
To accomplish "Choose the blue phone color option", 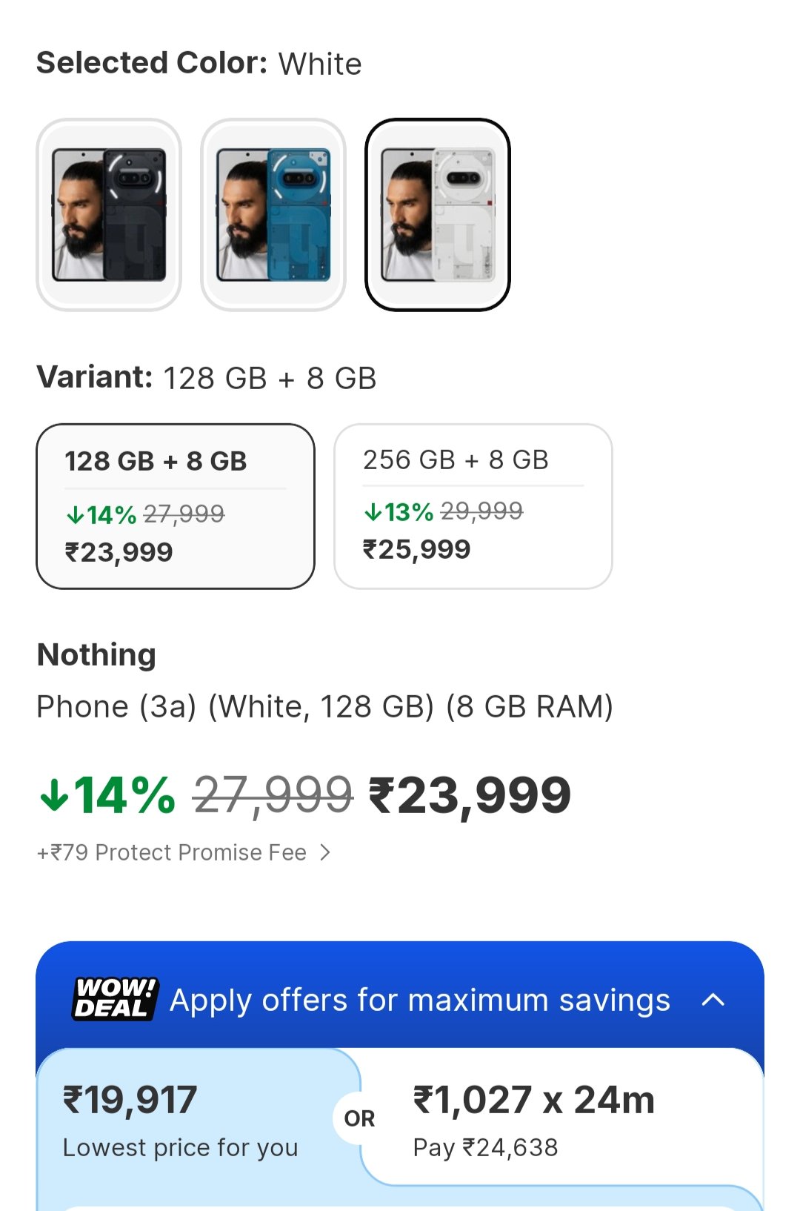I will (x=273, y=215).
